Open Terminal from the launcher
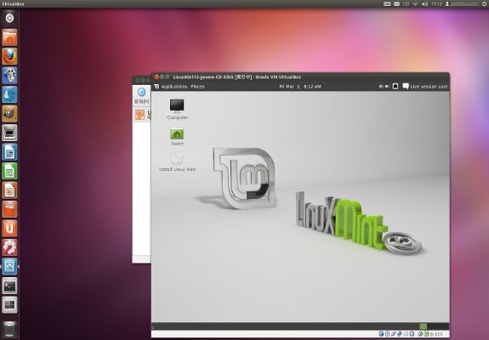Screen dimensions: 489x340 pyautogui.click(x=9, y=286)
